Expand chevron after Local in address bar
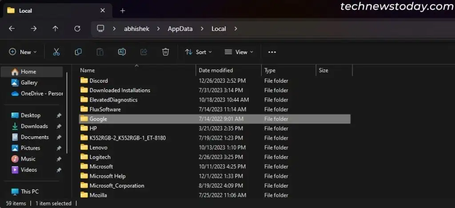The width and height of the screenshot is (455, 208). click(235, 29)
